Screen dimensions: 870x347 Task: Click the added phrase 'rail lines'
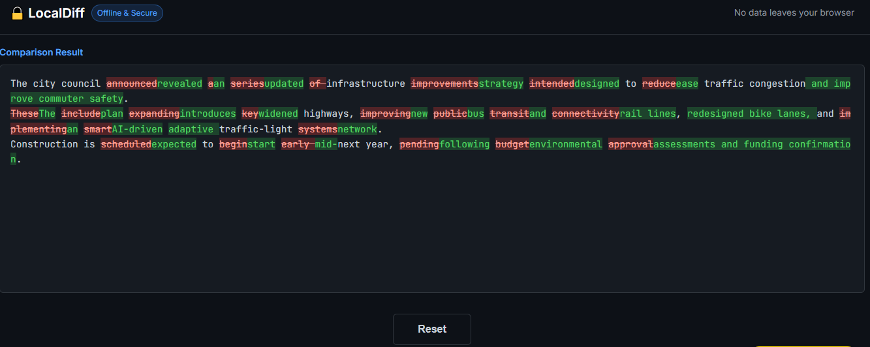pos(648,113)
